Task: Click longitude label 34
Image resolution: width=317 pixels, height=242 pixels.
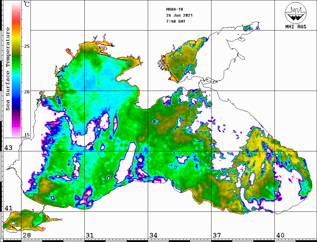Action: click(x=154, y=235)
